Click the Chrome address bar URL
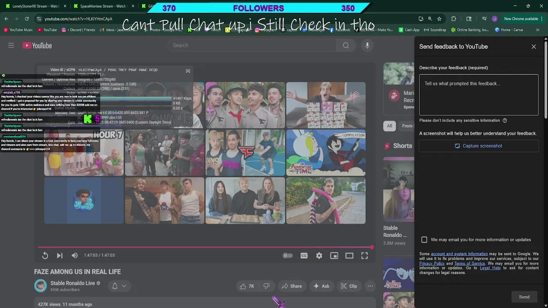Viewport: 548px width, 308px height. (x=78, y=19)
